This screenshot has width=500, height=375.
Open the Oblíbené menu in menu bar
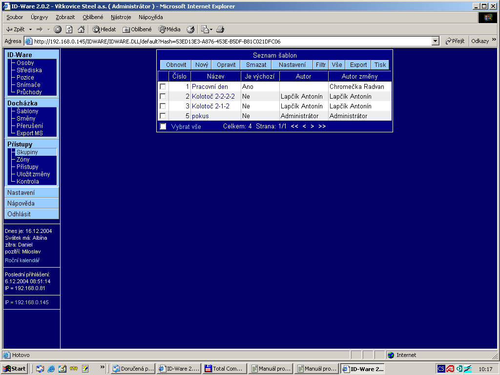click(93, 17)
